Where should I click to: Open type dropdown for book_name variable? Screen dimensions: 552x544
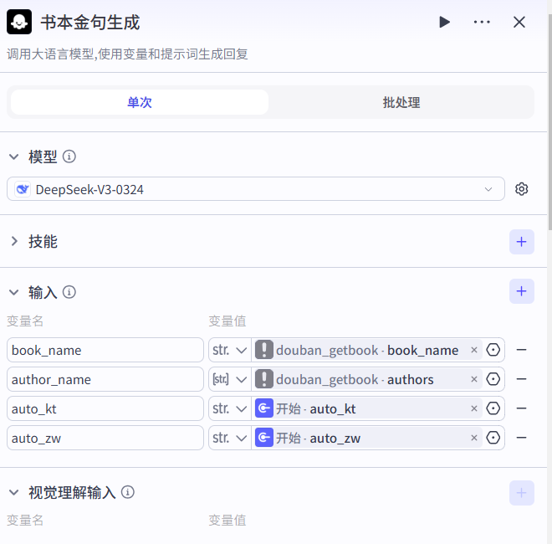229,350
